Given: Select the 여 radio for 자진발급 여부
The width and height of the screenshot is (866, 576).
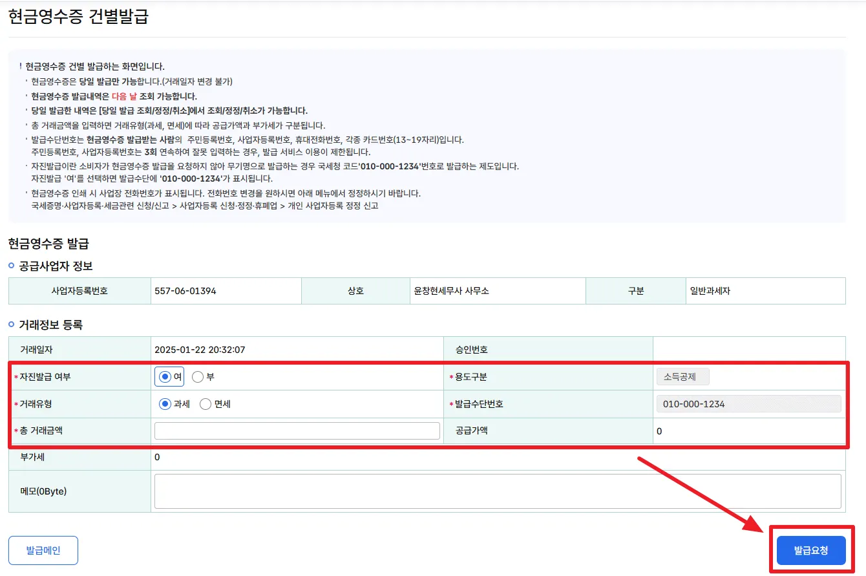Looking at the screenshot, I should 165,377.
